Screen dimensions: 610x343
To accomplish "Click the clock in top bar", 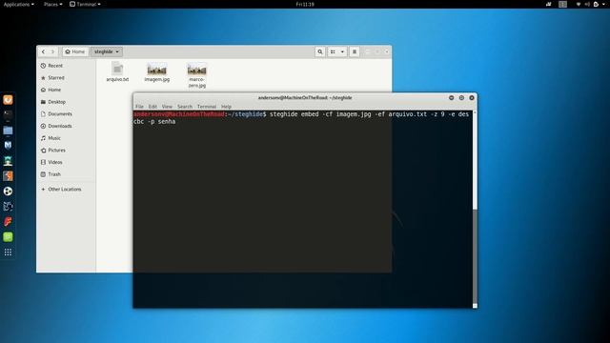I will click(305, 4).
